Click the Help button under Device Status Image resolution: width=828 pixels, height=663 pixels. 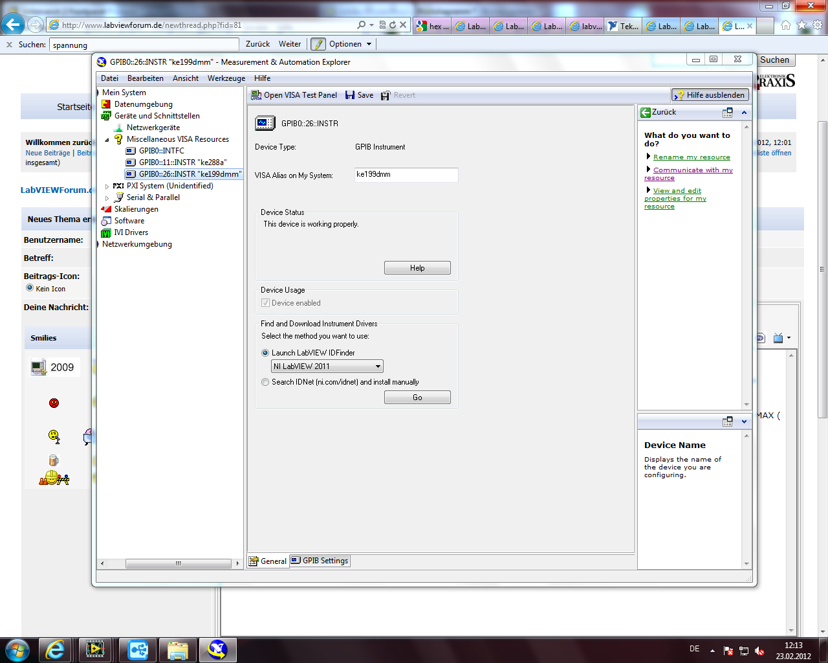(x=417, y=268)
